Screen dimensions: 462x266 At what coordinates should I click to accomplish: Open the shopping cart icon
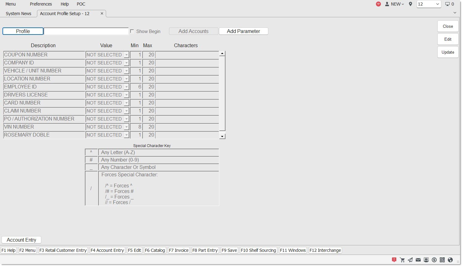tap(402, 260)
